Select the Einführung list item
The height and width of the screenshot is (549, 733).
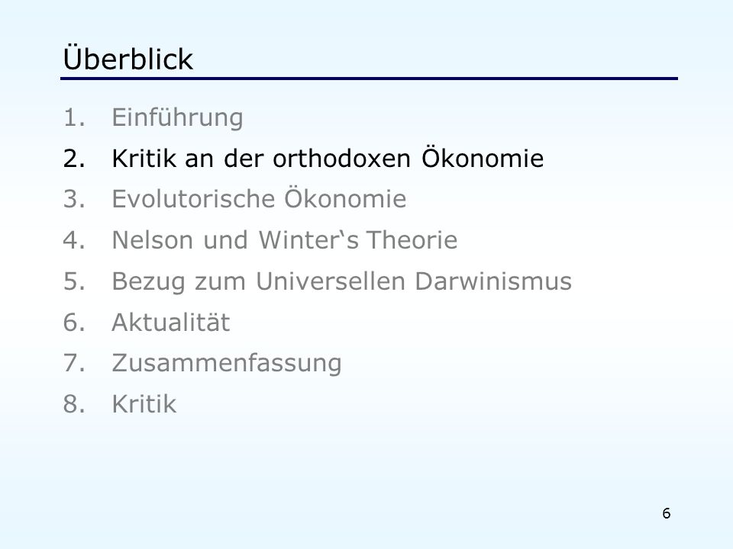click(177, 117)
